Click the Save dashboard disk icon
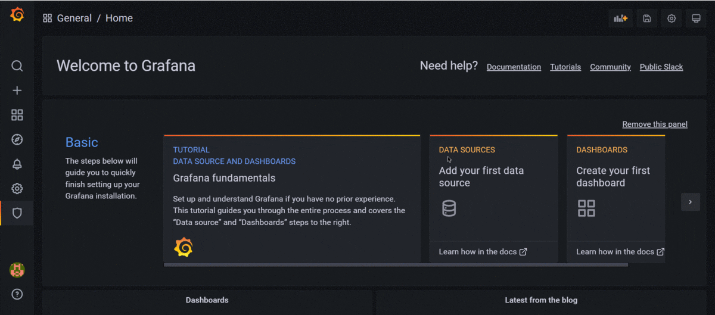This screenshot has width=715, height=315. (x=646, y=18)
